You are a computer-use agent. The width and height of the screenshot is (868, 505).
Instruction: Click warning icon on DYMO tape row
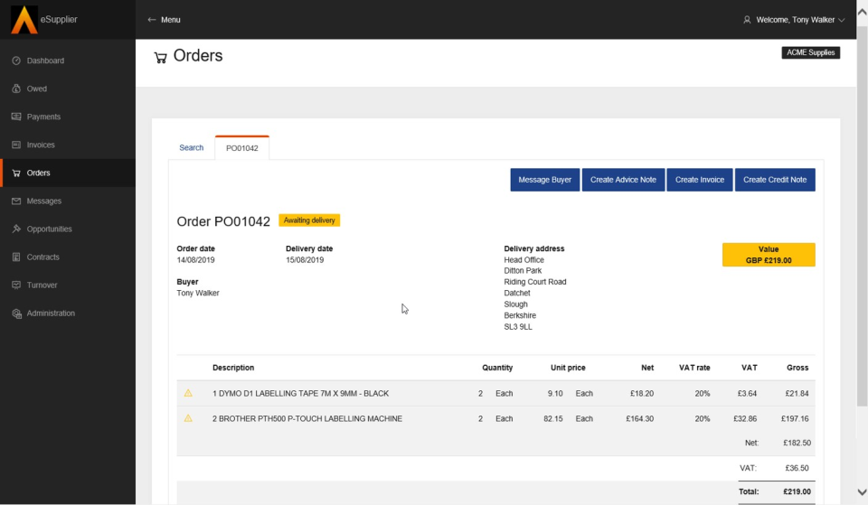[188, 393]
